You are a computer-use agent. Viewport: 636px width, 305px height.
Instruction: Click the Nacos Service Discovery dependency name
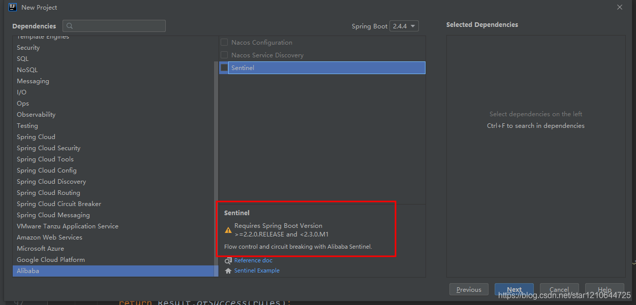pyautogui.click(x=267, y=55)
